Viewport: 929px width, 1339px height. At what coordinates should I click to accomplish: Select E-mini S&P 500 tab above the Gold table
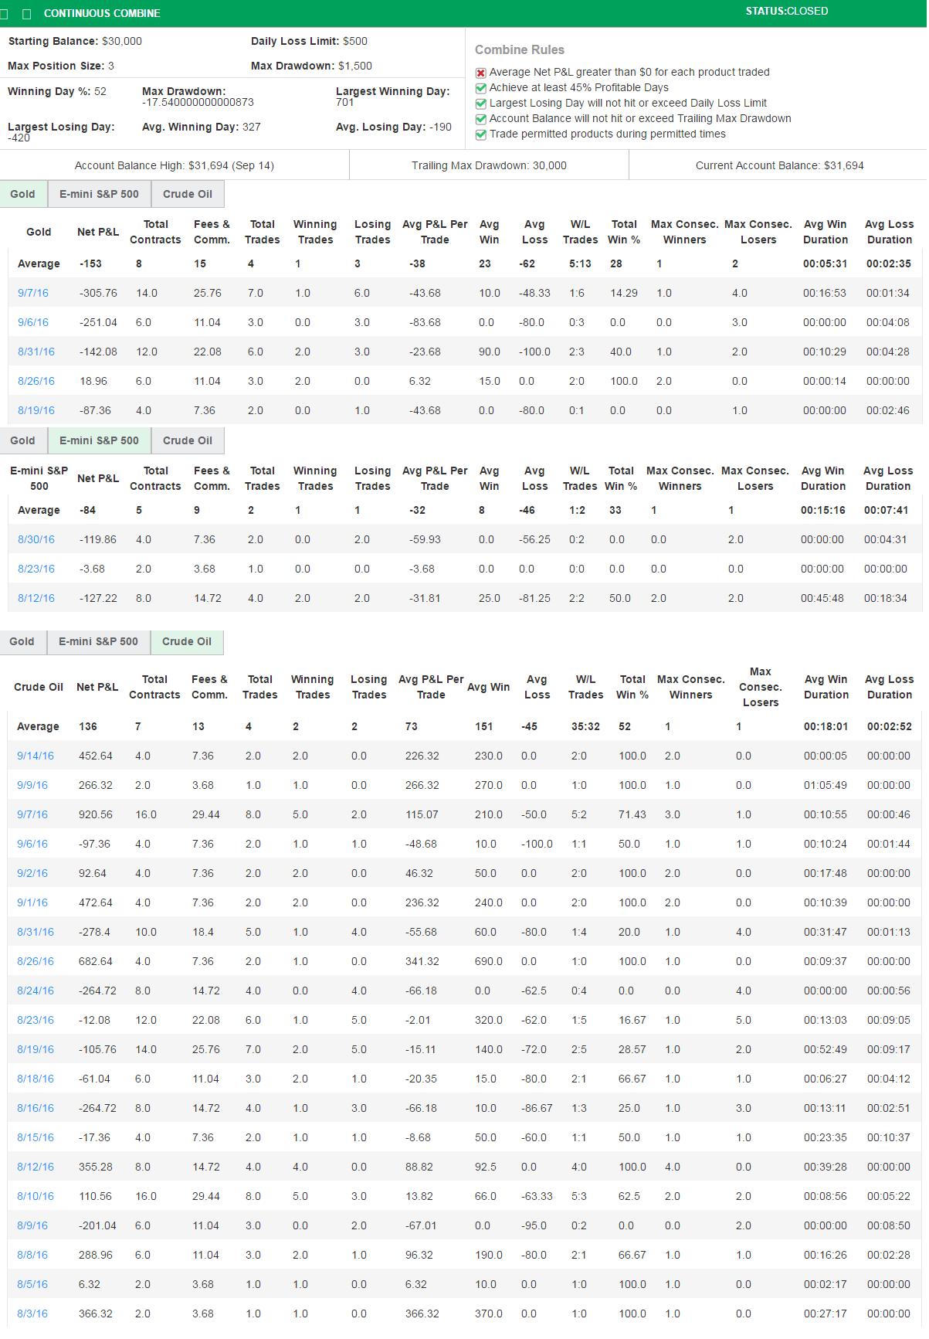point(100,194)
